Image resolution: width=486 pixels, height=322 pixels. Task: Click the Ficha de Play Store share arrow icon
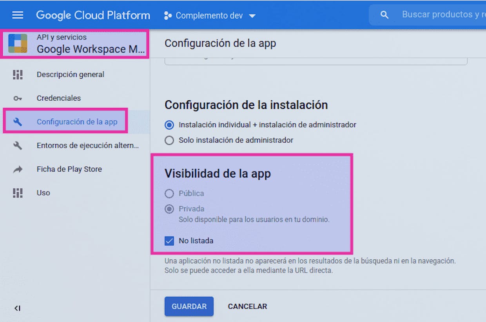point(18,169)
